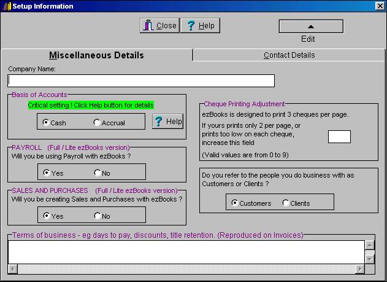Select Accrual basis of accounts
Image resolution: width=387 pixels, height=282 pixels.
click(x=109, y=123)
